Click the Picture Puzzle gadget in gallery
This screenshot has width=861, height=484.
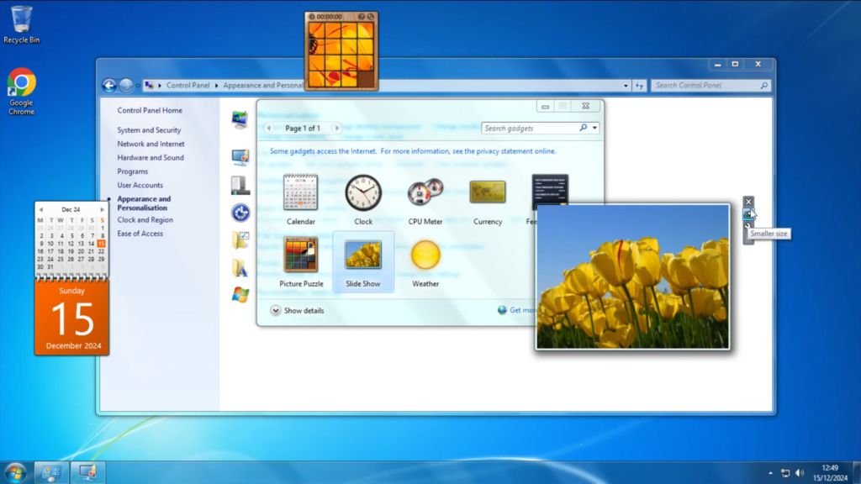pos(301,255)
